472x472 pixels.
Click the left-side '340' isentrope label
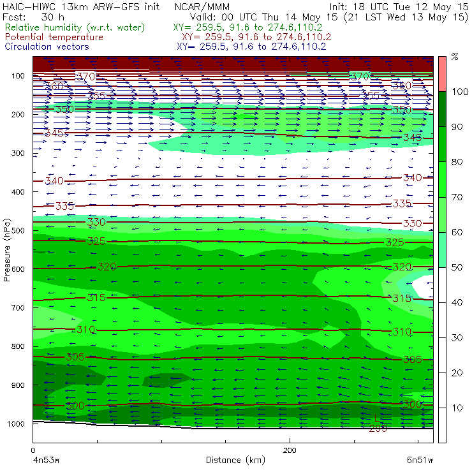[x=54, y=181]
